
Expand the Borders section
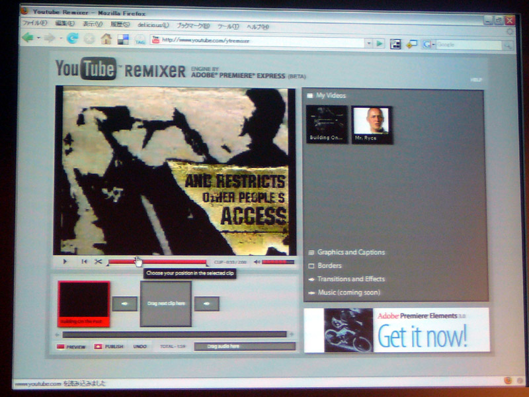[x=325, y=266]
